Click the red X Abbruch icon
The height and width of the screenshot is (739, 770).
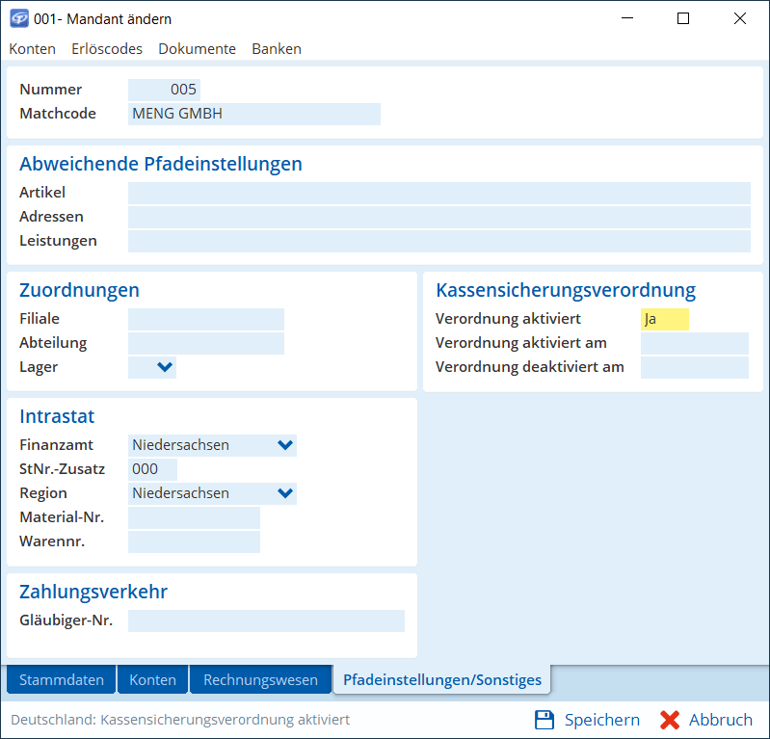670,720
